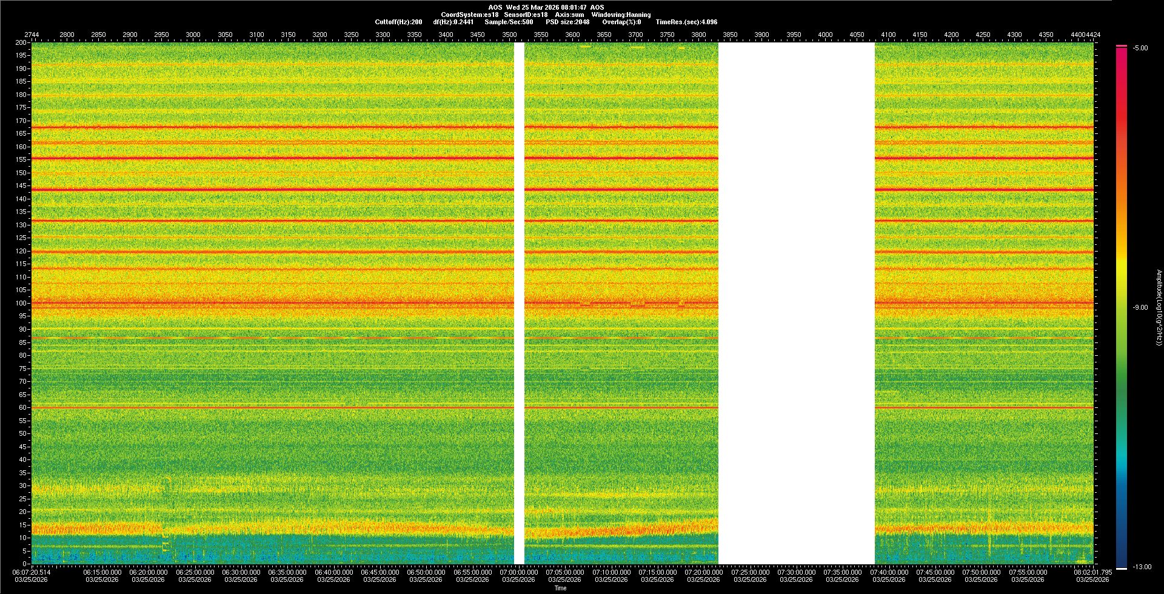Select the start time 06:07:20.514 label
This screenshot has width=1164, height=594.
click(x=32, y=572)
